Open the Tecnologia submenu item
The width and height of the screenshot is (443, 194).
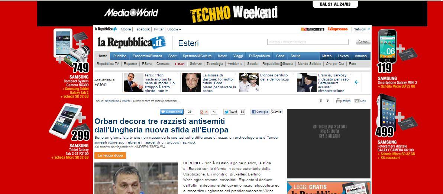tap(215, 64)
